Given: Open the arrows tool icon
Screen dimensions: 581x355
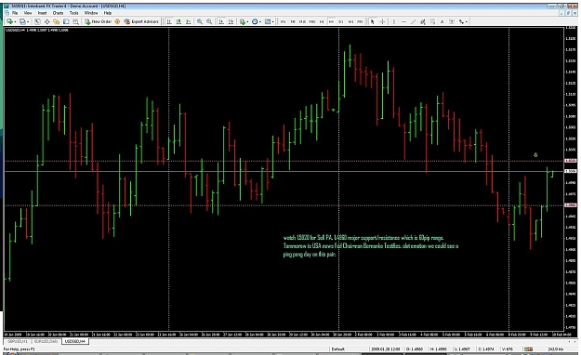Looking at the screenshot, I should 461,22.
